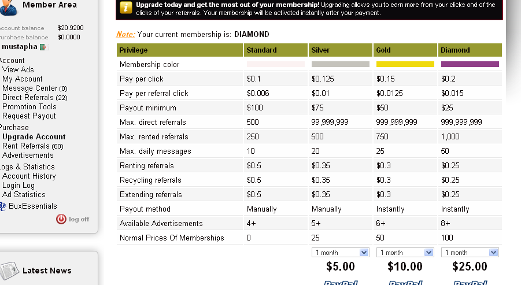Click the red log off power icon
Screen dimensions: 521x285
point(61,219)
